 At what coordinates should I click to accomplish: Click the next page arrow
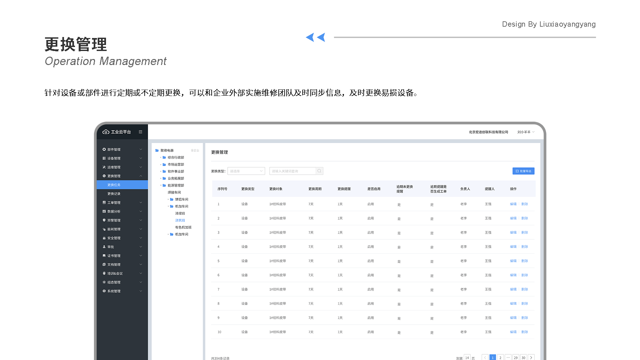[531, 358]
